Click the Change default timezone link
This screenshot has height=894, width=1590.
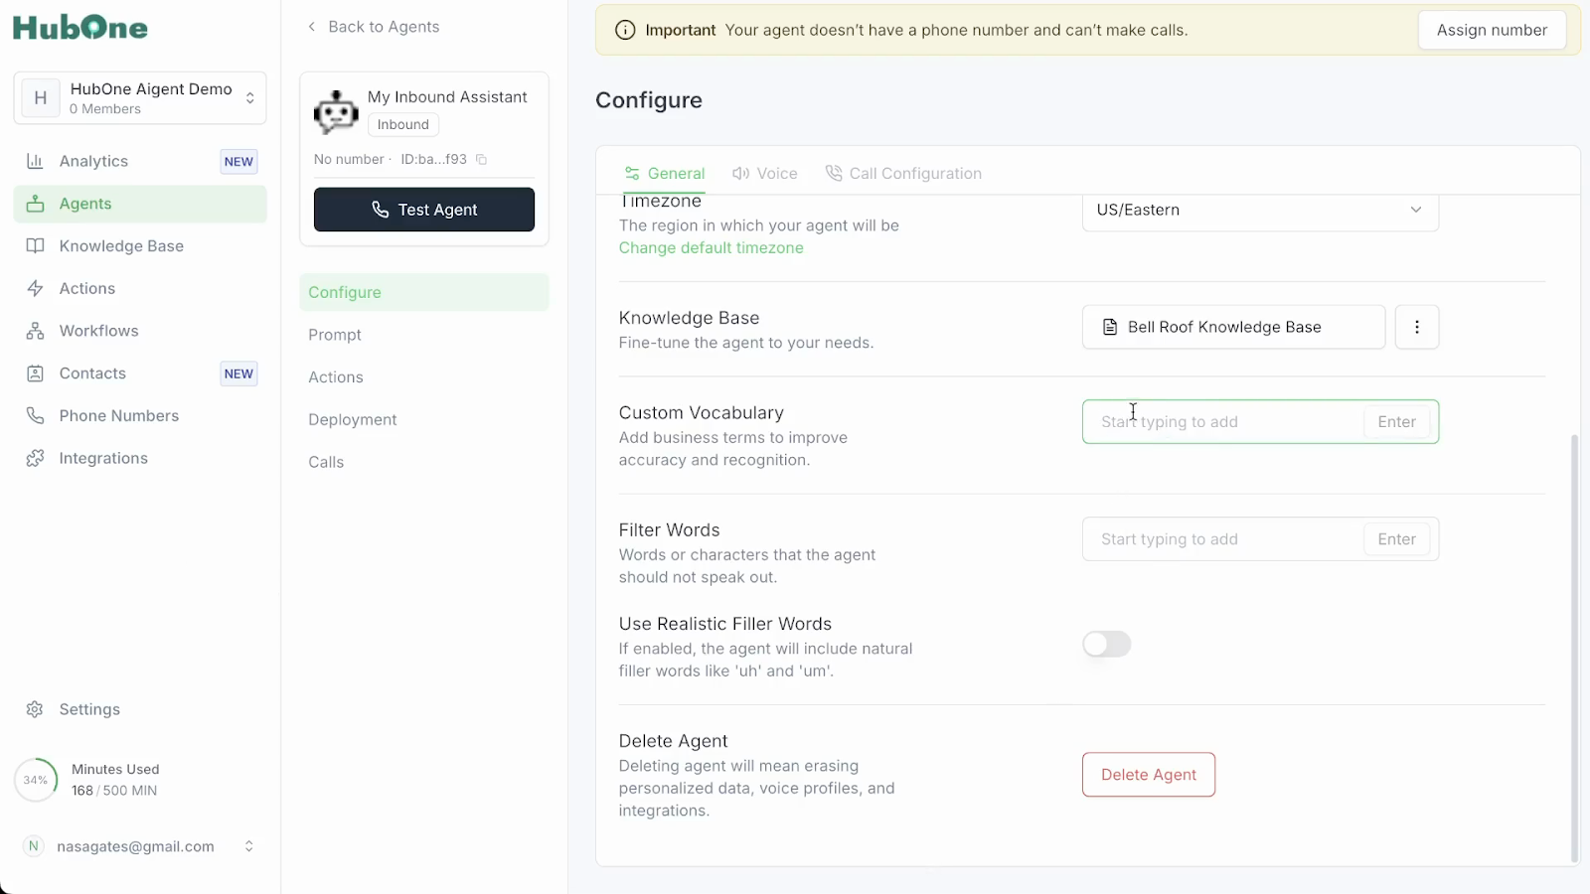point(711,248)
